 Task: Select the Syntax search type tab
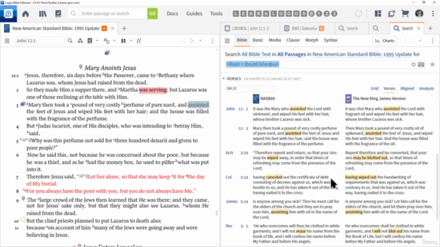click(331, 40)
